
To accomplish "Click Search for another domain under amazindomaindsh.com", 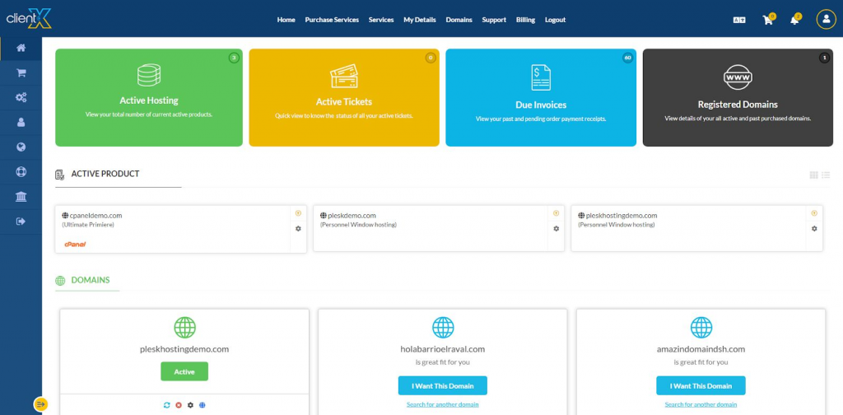I will 701,404.
